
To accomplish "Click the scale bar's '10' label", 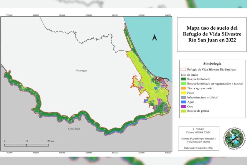I will pyautogui.click(x=27, y=141).
